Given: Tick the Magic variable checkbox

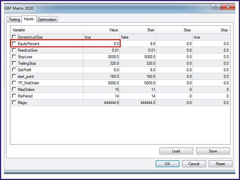Looking at the screenshot, I should pyautogui.click(x=14, y=103).
